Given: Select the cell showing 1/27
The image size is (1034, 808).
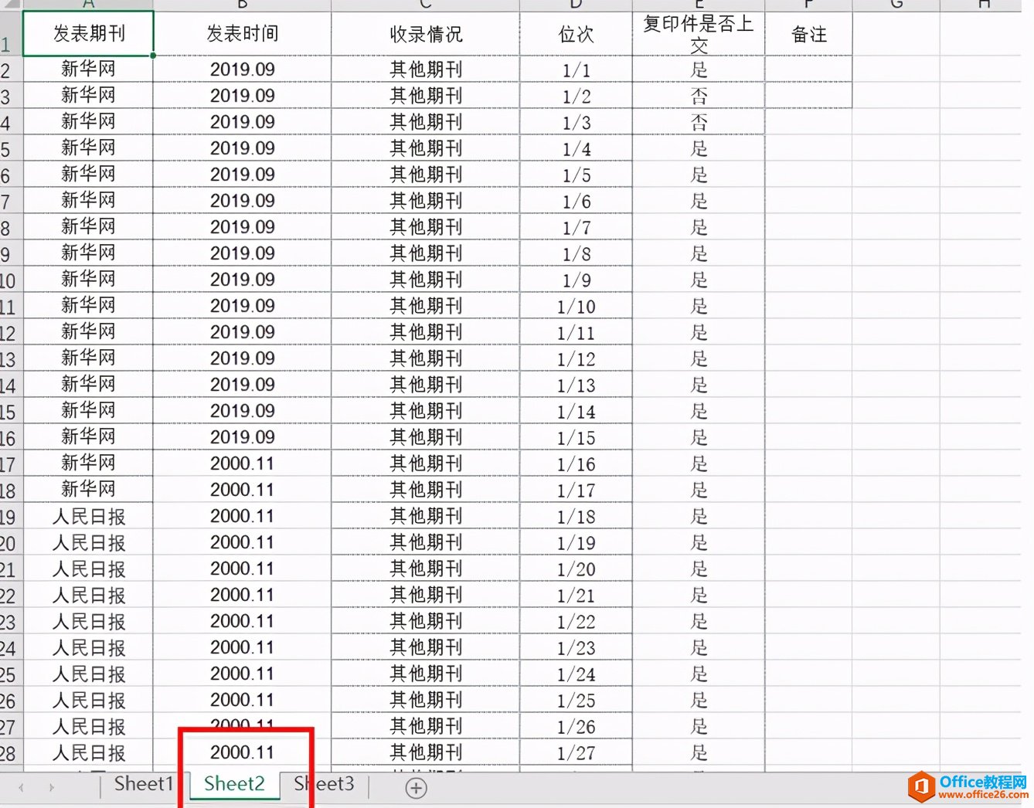Looking at the screenshot, I should (x=576, y=752).
